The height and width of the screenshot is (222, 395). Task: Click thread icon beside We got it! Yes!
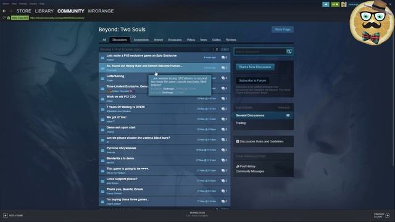pyautogui.click(x=102, y=120)
